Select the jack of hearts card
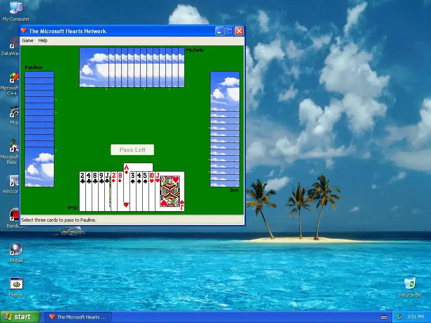 pyautogui.click(x=170, y=191)
